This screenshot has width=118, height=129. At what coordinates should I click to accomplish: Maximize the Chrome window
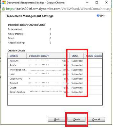pyautogui.click(x=97, y=3)
